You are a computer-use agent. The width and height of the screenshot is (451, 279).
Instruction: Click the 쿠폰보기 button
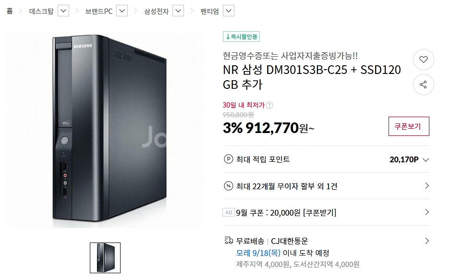click(x=408, y=126)
